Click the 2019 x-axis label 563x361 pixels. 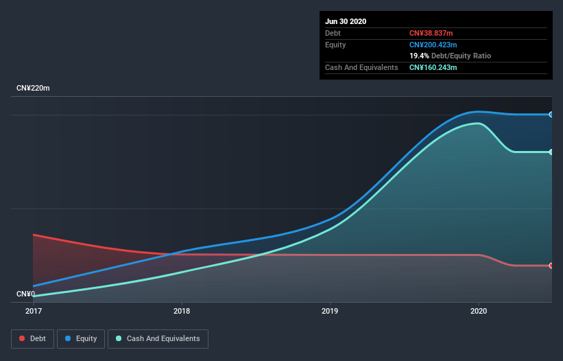click(x=330, y=311)
